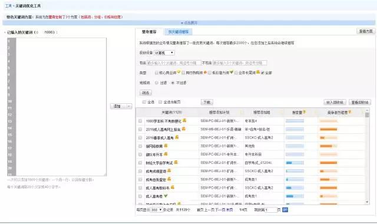Click the search volume bar for 成人高考卷
The height and width of the screenshot is (224, 377).
tap(295, 196)
